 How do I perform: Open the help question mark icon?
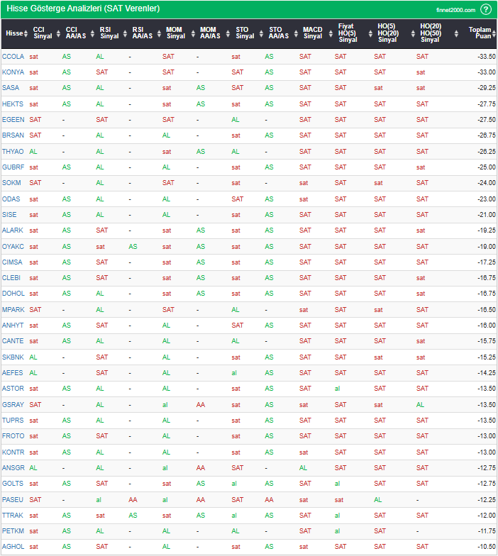[x=485, y=9]
